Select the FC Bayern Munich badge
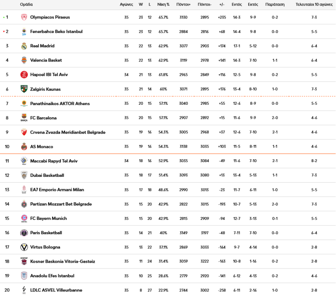336x297 pixels. [x=23, y=218]
